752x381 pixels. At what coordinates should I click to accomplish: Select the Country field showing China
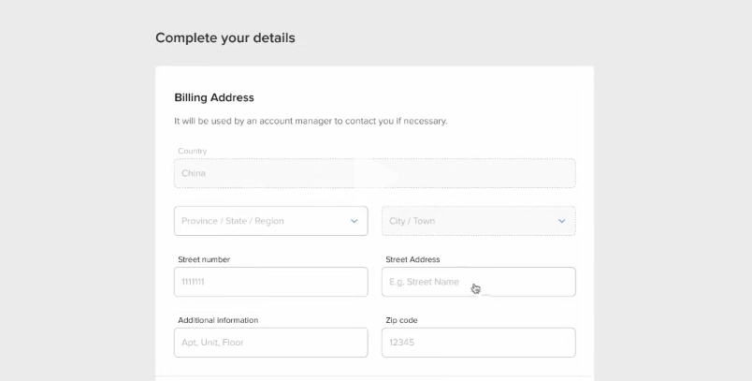coord(374,173)
